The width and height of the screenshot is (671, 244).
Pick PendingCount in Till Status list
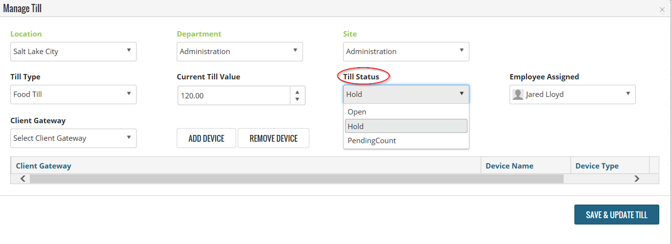pos(406,141)
